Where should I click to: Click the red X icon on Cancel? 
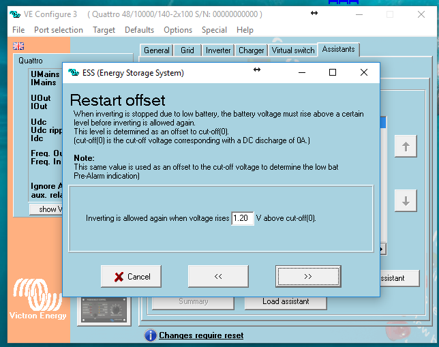[119, 277]
